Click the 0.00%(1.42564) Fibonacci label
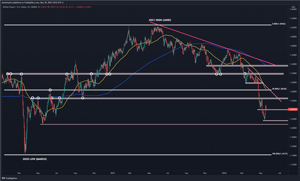 pos(278,24)
